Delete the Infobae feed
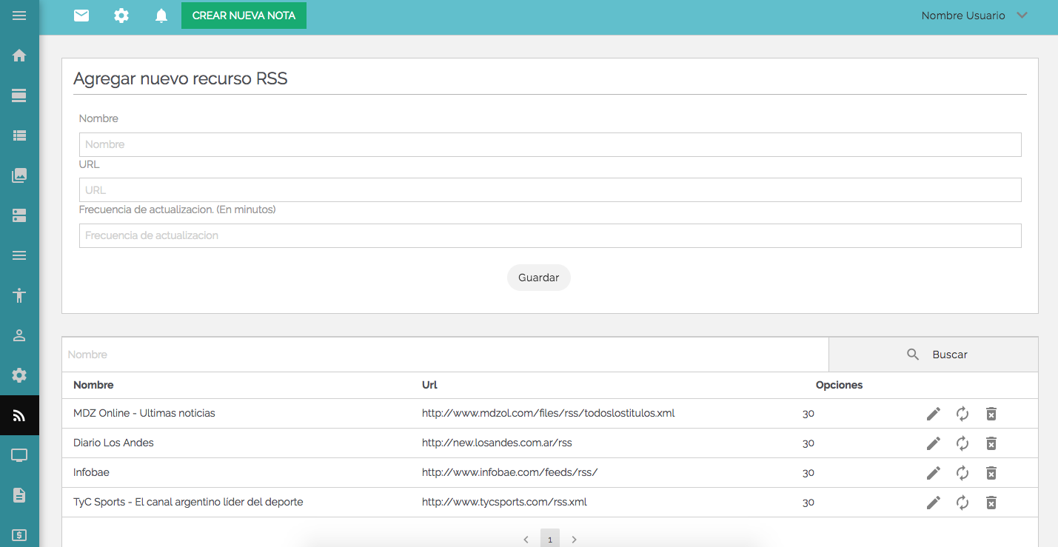Viewport: 1058px width, 547px height. click(991, 473)
